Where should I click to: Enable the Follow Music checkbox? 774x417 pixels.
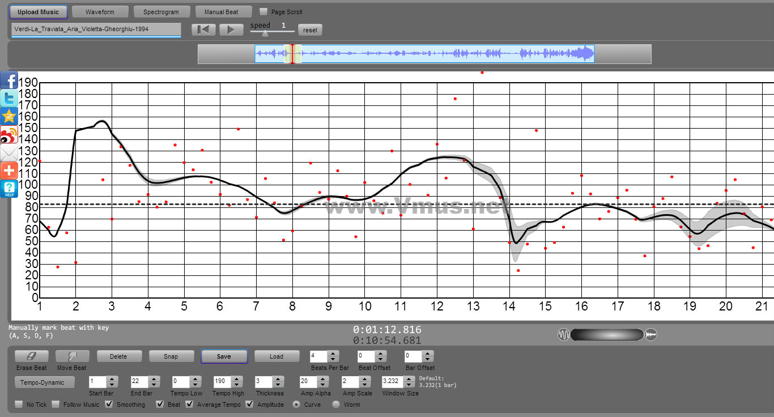(56, 405)
